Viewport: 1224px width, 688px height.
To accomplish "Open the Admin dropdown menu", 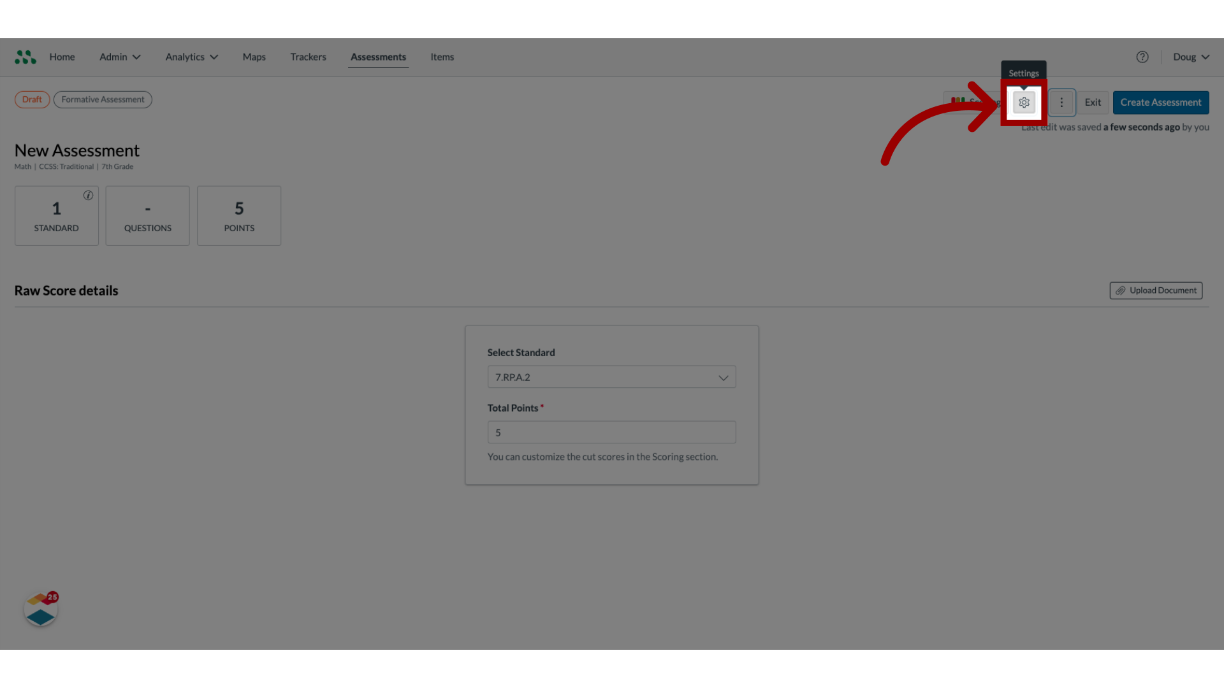I will tap(119, 56).
